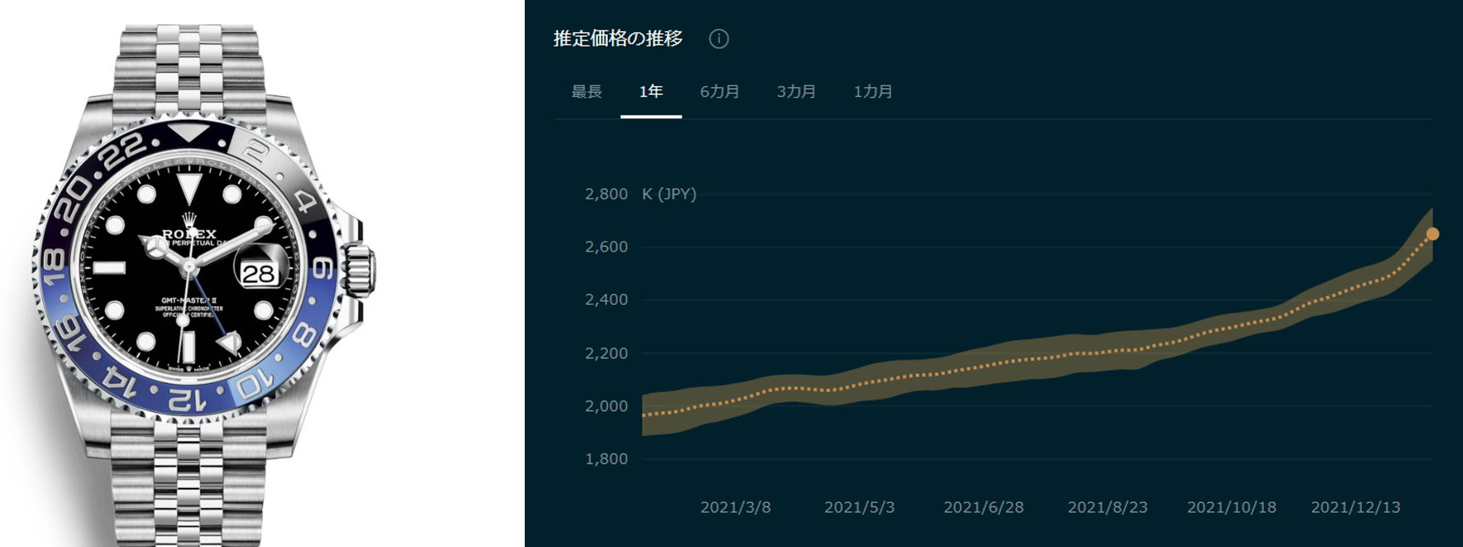Click the 2021/5/3 date label

[x=859, y=507]
